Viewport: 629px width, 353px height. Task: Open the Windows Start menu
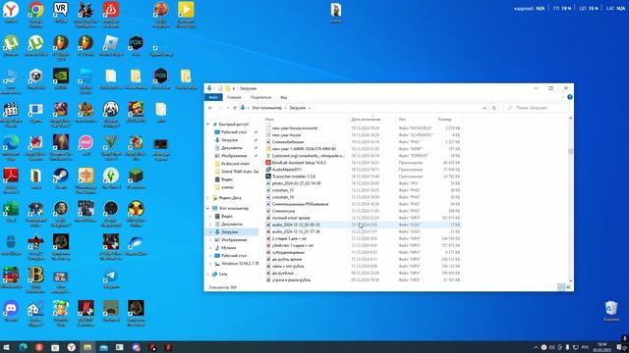[7, 347]
